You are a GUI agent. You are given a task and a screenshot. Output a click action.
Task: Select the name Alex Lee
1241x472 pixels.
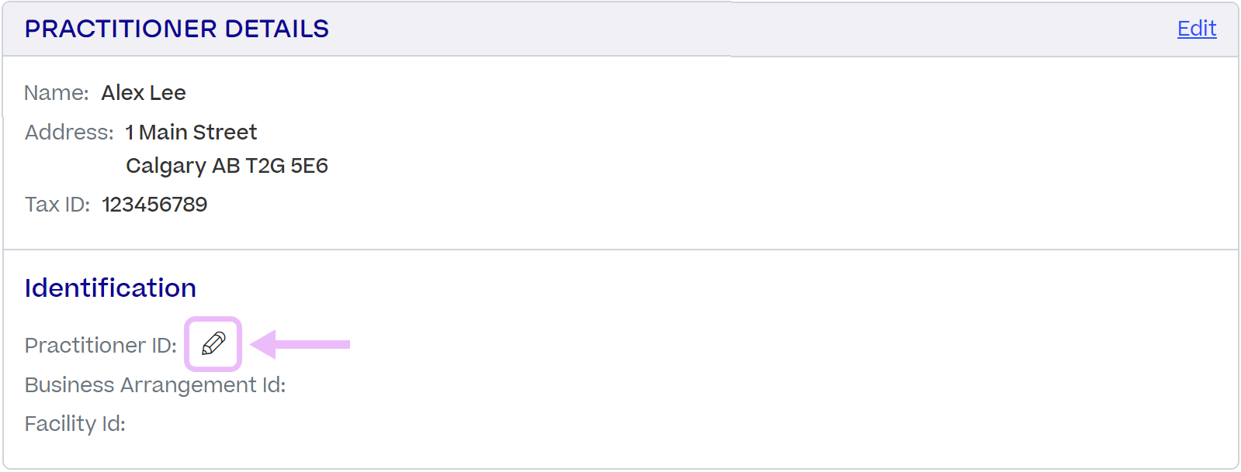(x=144, y=93)
